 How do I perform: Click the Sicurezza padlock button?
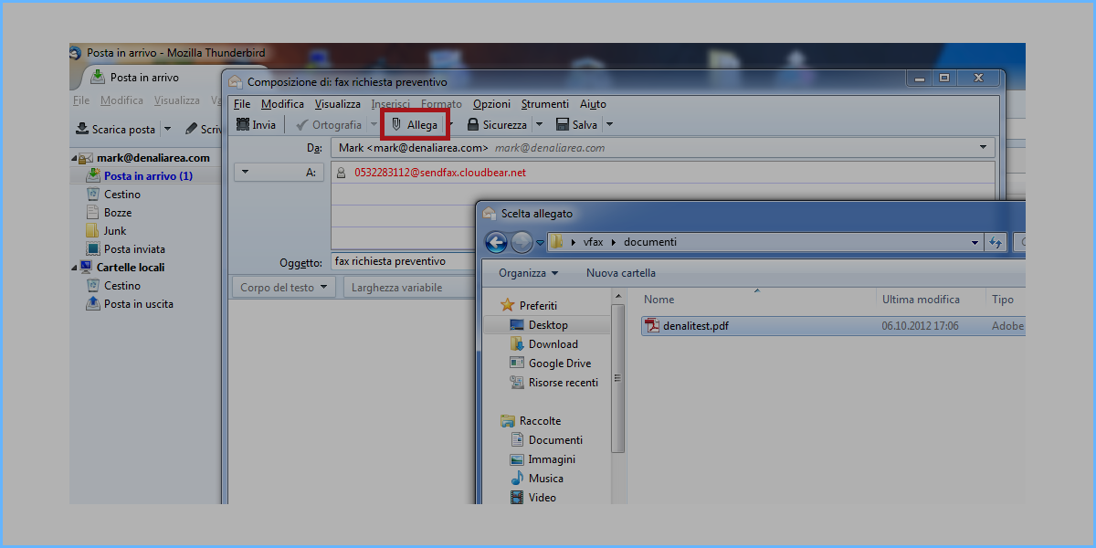coord(497,125)
